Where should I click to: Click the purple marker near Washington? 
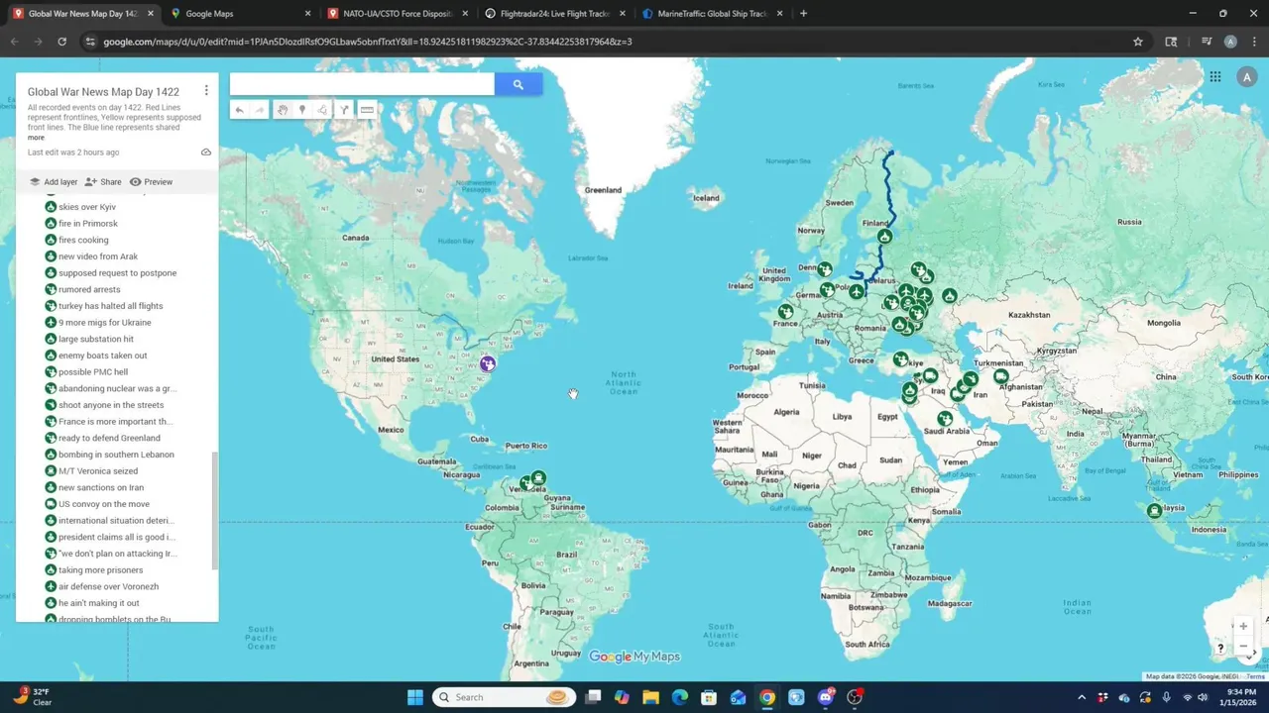(x=487, y=364)
